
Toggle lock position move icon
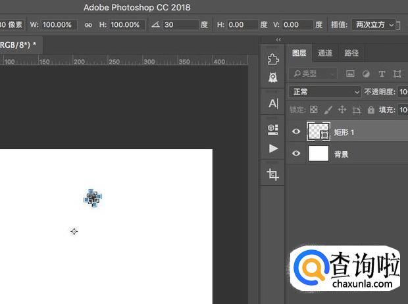tap(342, 110)
